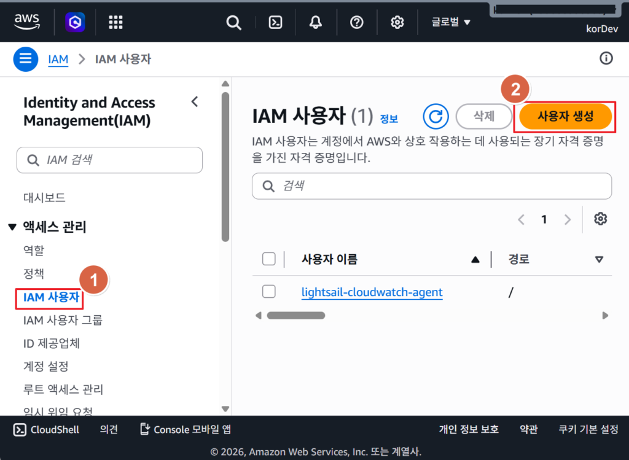Open the services grid menu
Viewport: 629px width, 460px height.
coord(115,22)
